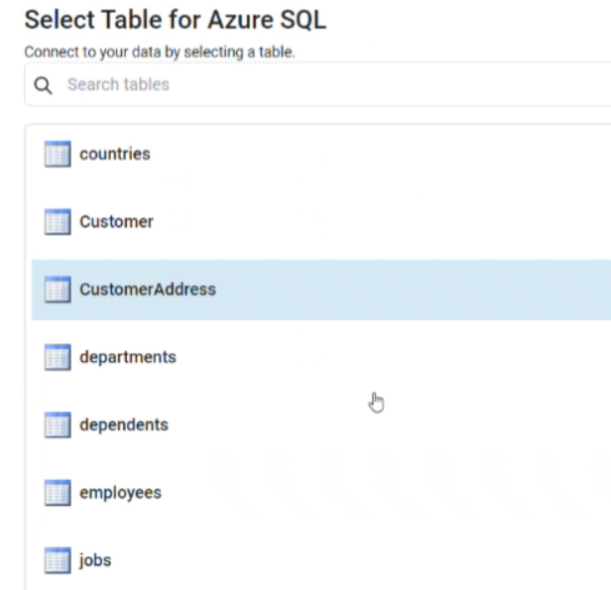Click the dependents table icon
The height and width of the screenshot is (590, 611).
[x=58, y=424]
